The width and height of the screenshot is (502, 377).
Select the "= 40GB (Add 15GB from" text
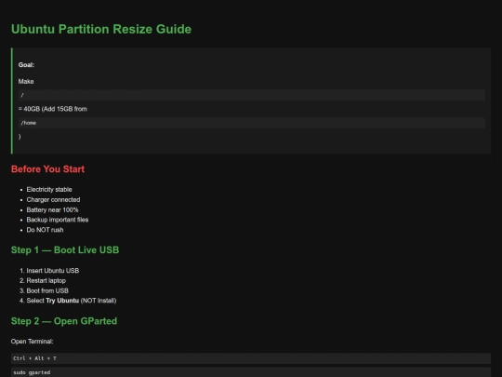point(53,109)
